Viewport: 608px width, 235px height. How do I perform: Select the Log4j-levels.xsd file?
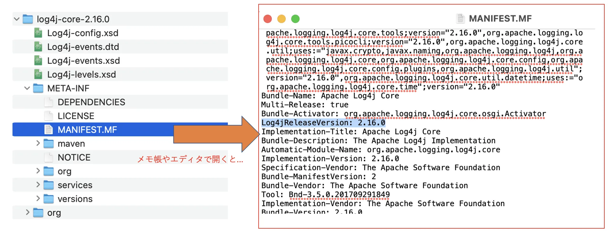click(120, 74)
